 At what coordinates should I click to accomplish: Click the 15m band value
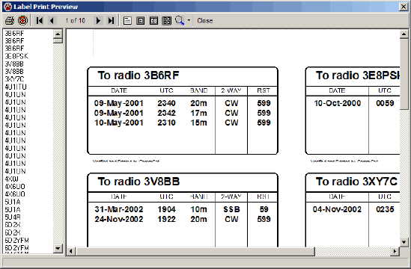[x=198, y=123]
